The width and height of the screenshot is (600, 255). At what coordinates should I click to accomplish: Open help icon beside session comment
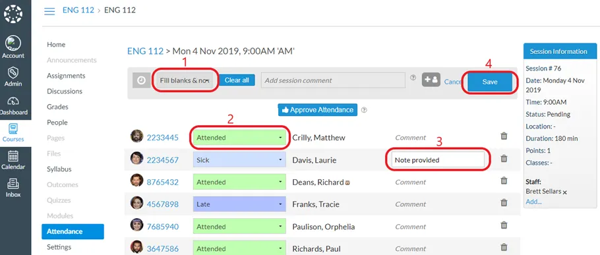[x=413, y=77]
